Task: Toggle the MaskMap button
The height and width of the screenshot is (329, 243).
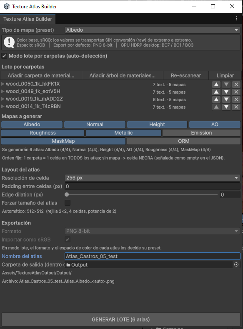Action: click(63, 141)
